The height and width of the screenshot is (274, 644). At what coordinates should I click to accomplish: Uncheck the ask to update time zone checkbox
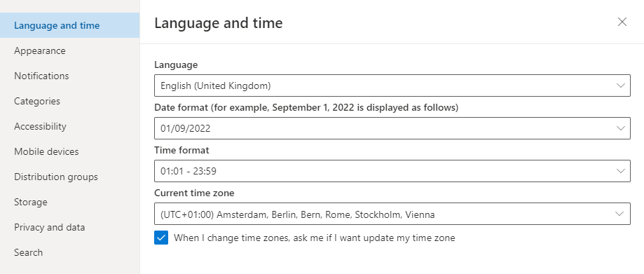coord(161,238)
